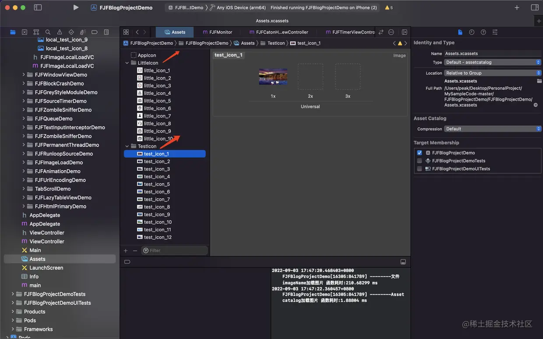Open the related items grid menu
Screen dimensions: 543x339
126,32
